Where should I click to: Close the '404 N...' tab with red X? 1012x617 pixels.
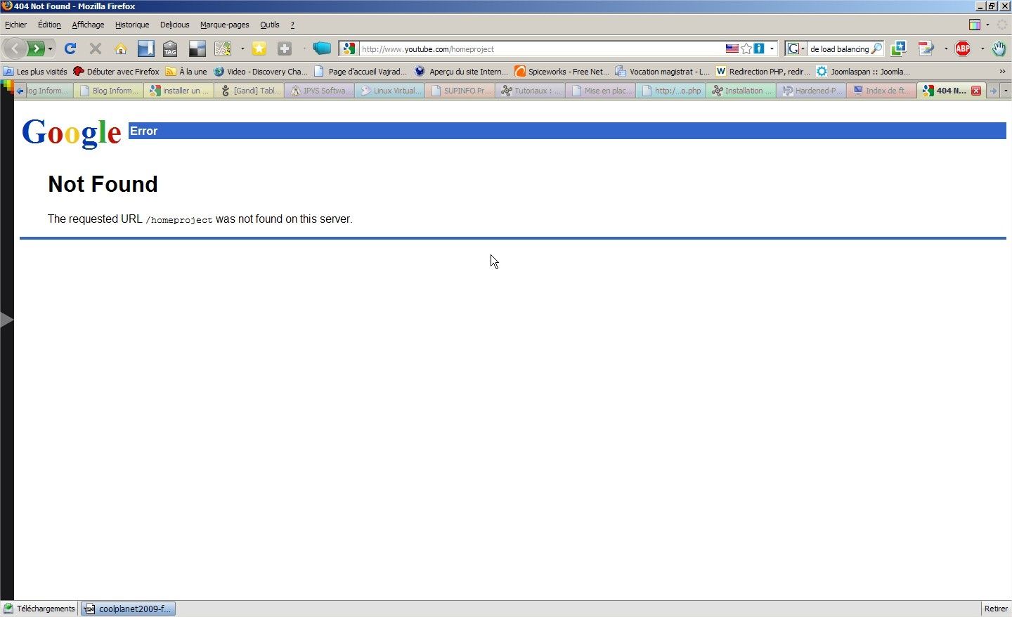976,91
